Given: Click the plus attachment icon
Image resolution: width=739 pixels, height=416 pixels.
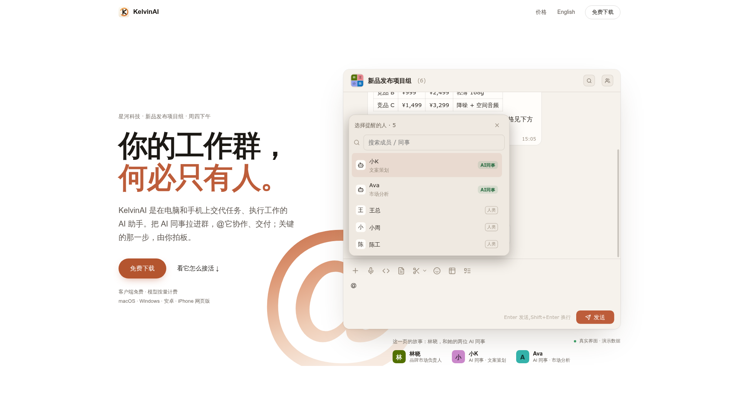Looking at the screenshot, I should click(355, 271).
